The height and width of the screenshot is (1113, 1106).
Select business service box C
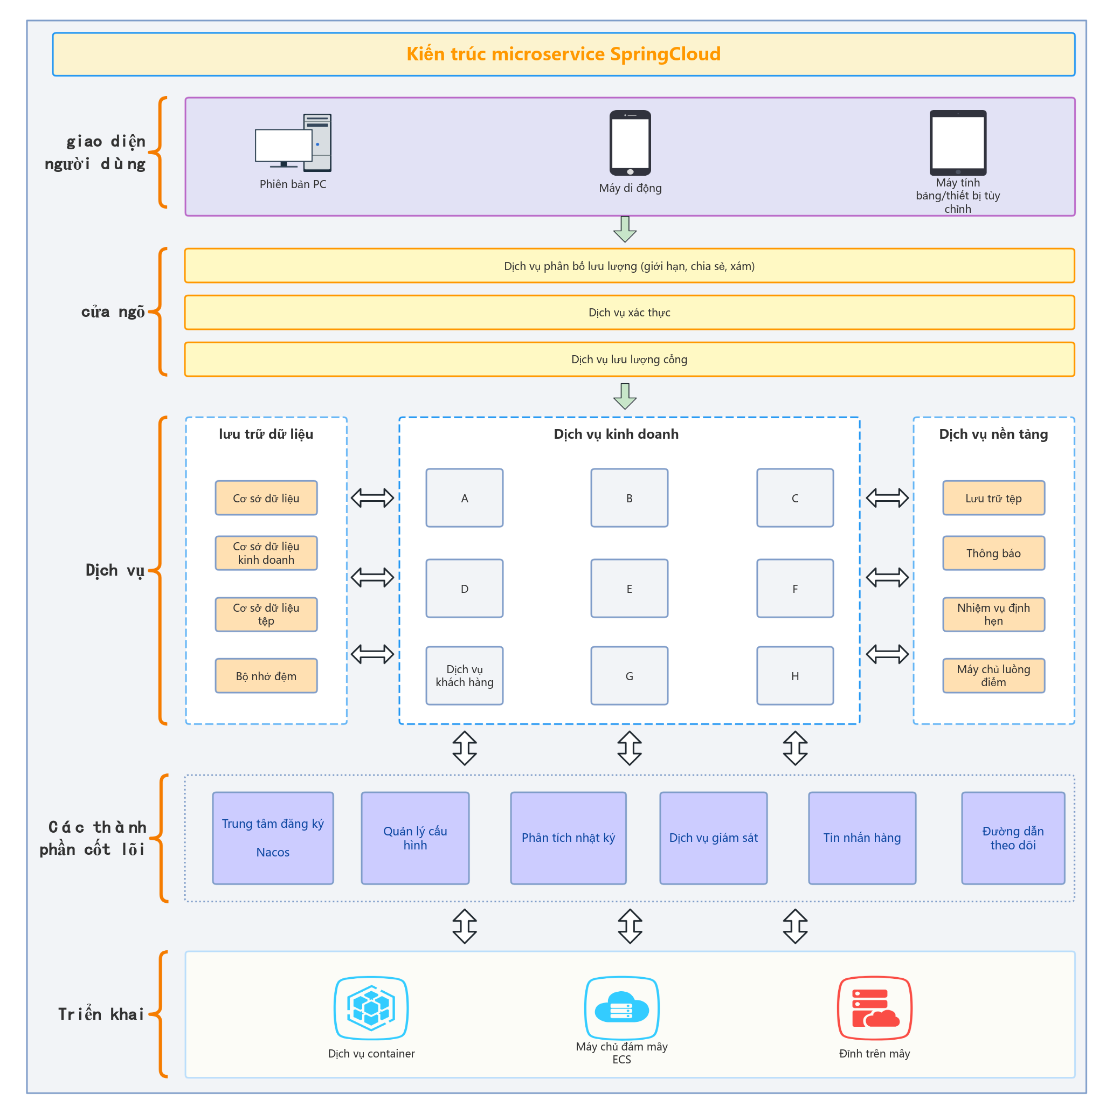tap(795, 497)
